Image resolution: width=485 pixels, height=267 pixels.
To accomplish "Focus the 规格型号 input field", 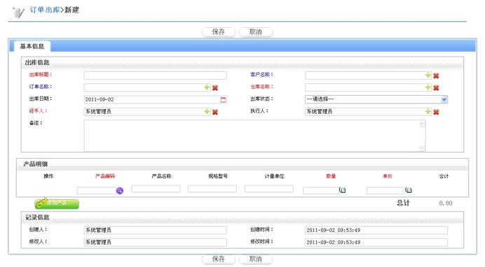I will click(x=212, y=189).
